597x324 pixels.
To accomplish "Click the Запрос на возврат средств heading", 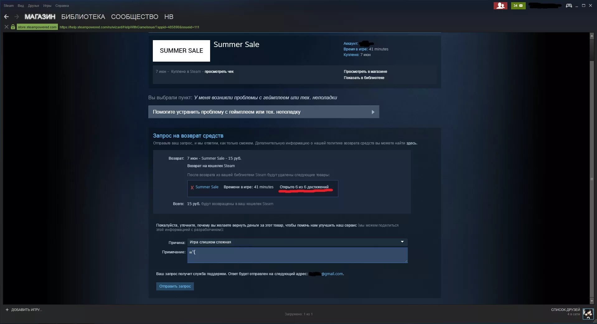I will tap(188, 136).
